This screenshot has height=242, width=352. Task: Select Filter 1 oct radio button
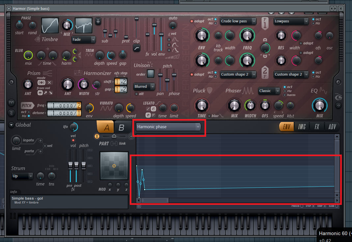[x=215, y=19]
